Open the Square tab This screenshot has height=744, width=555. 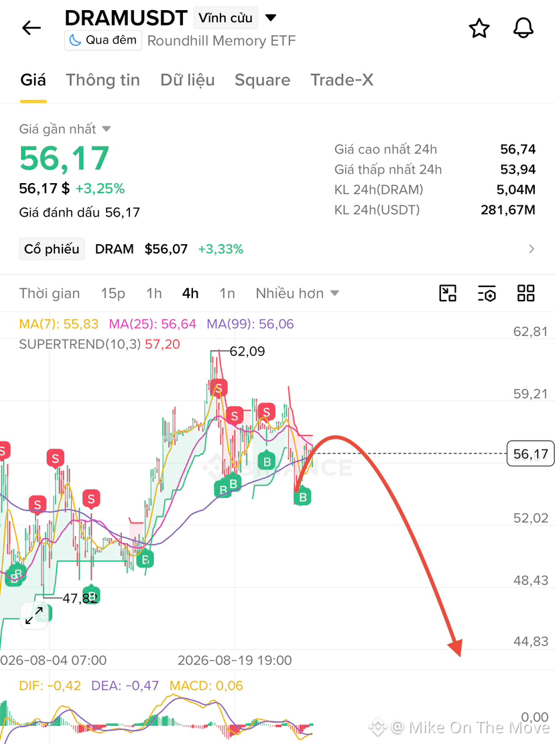pos(263,81)
